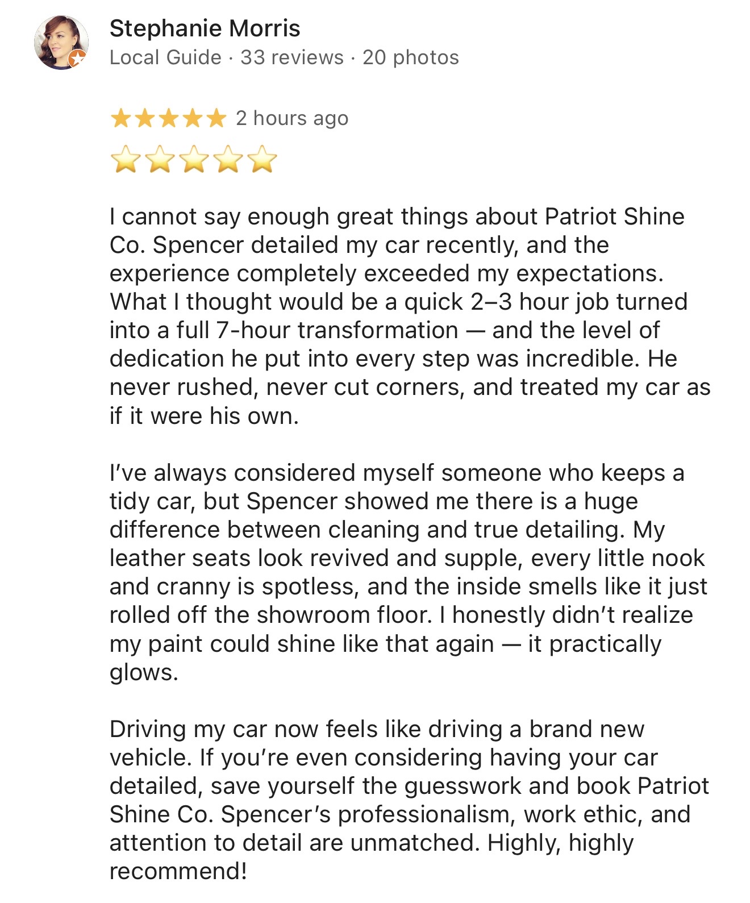View the reviewer's "20 photos"
Screen dimensions: 750x903
point(410,57)
